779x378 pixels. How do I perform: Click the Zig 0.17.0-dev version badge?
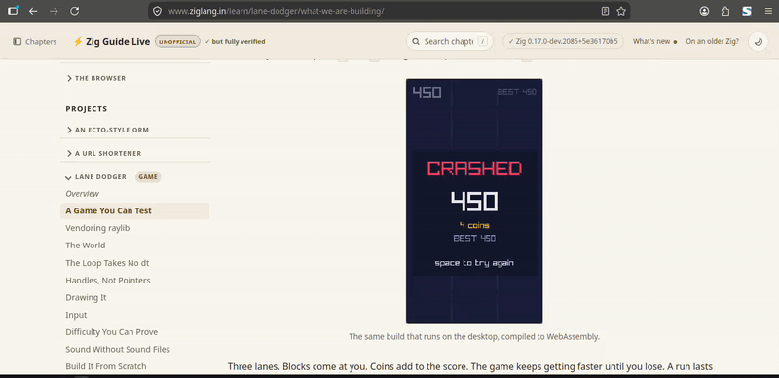click(564, 41)
